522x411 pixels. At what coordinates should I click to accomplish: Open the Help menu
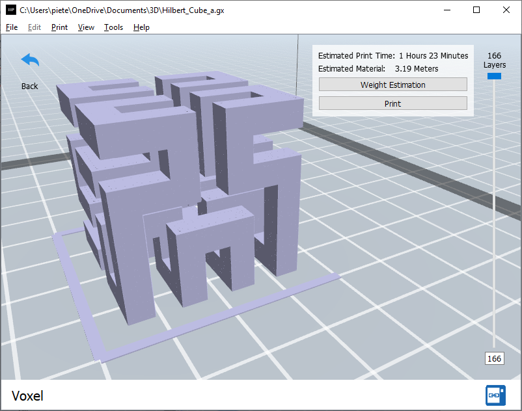(x=141, y=27)
